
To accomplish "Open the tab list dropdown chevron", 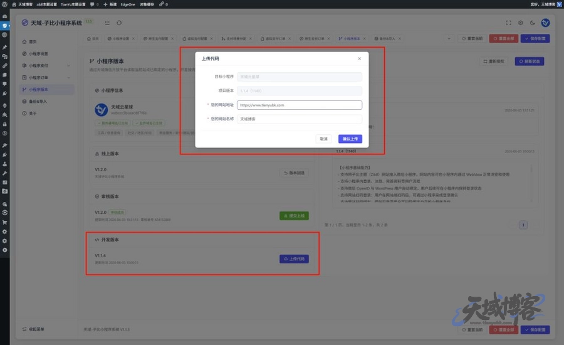I will tap(449, 38).
